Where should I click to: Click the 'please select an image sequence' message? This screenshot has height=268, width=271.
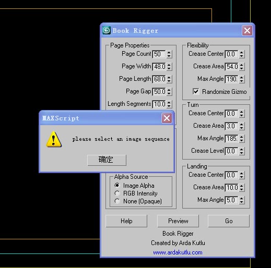point(121,139)
